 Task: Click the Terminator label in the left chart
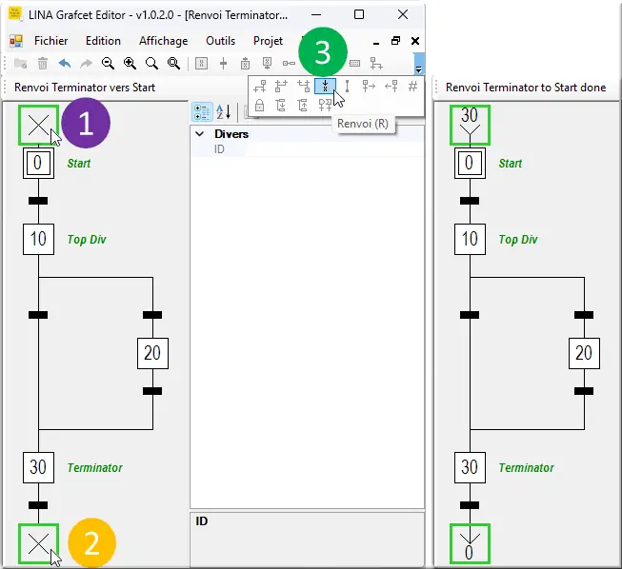click(95, 467)
